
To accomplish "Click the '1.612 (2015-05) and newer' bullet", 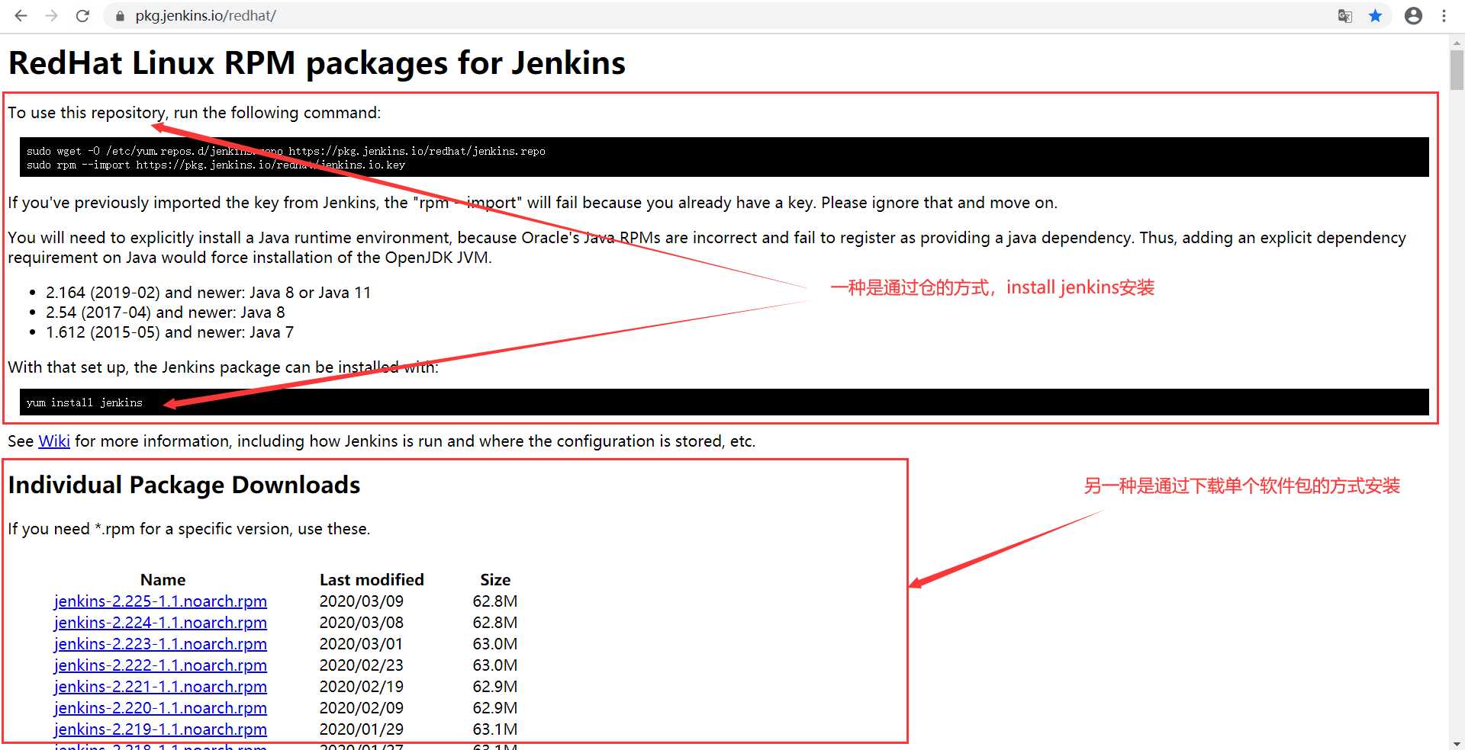I will coord(169,332).
